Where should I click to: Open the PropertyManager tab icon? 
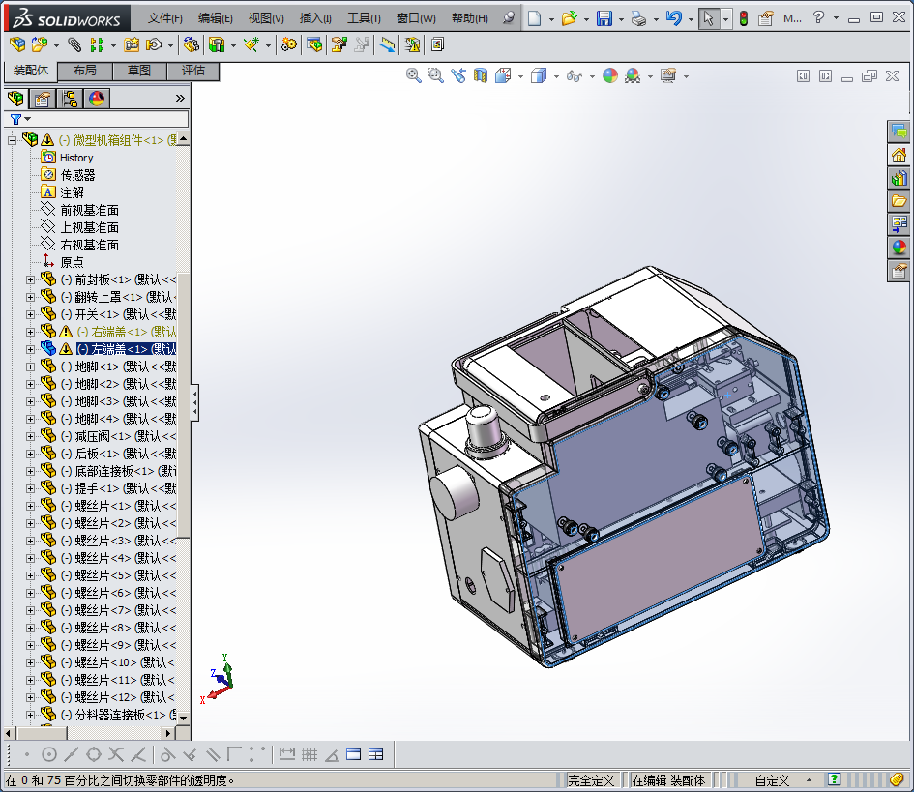click(43, 99)
